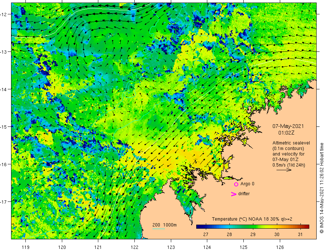The width and height of the screenshot is (324, 250).
Task: Click longitude label 119 on x-axis
Action: pyautogui.click(x=26, y=247)
